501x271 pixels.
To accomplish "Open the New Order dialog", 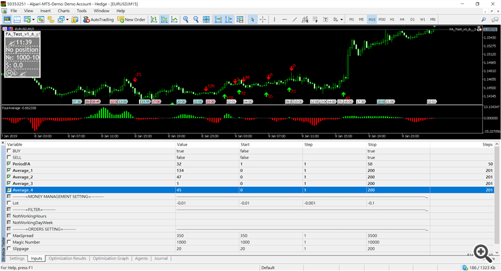I will tap(131, 19).
